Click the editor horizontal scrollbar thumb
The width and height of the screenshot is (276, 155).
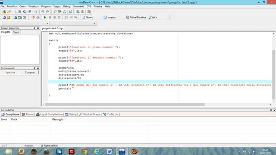(125, 105)
